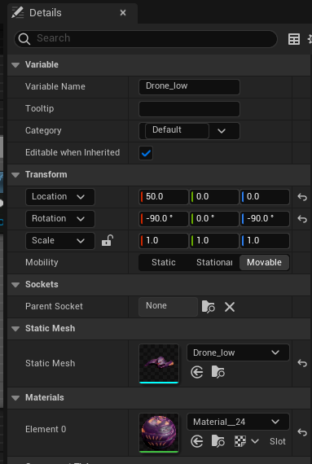Click Rotation Z value -90.0
312x464 pixels.
[x=265, y=219]
